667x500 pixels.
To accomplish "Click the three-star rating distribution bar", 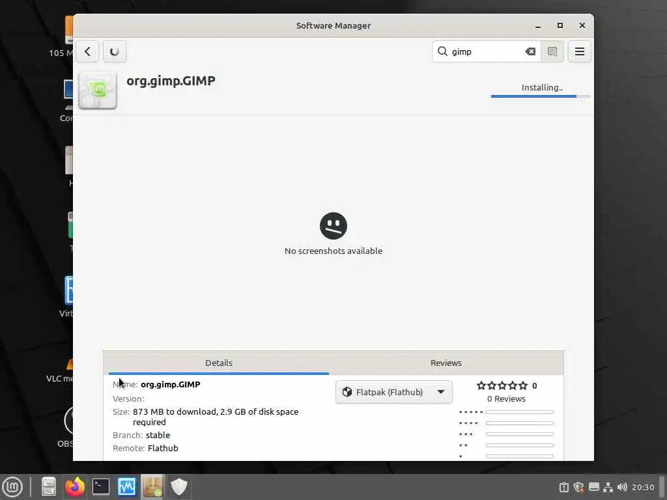I will [x=520, y=434].
